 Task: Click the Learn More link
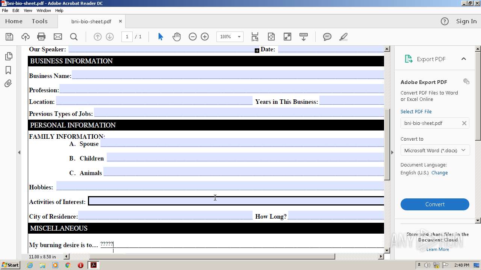point(437,249)
